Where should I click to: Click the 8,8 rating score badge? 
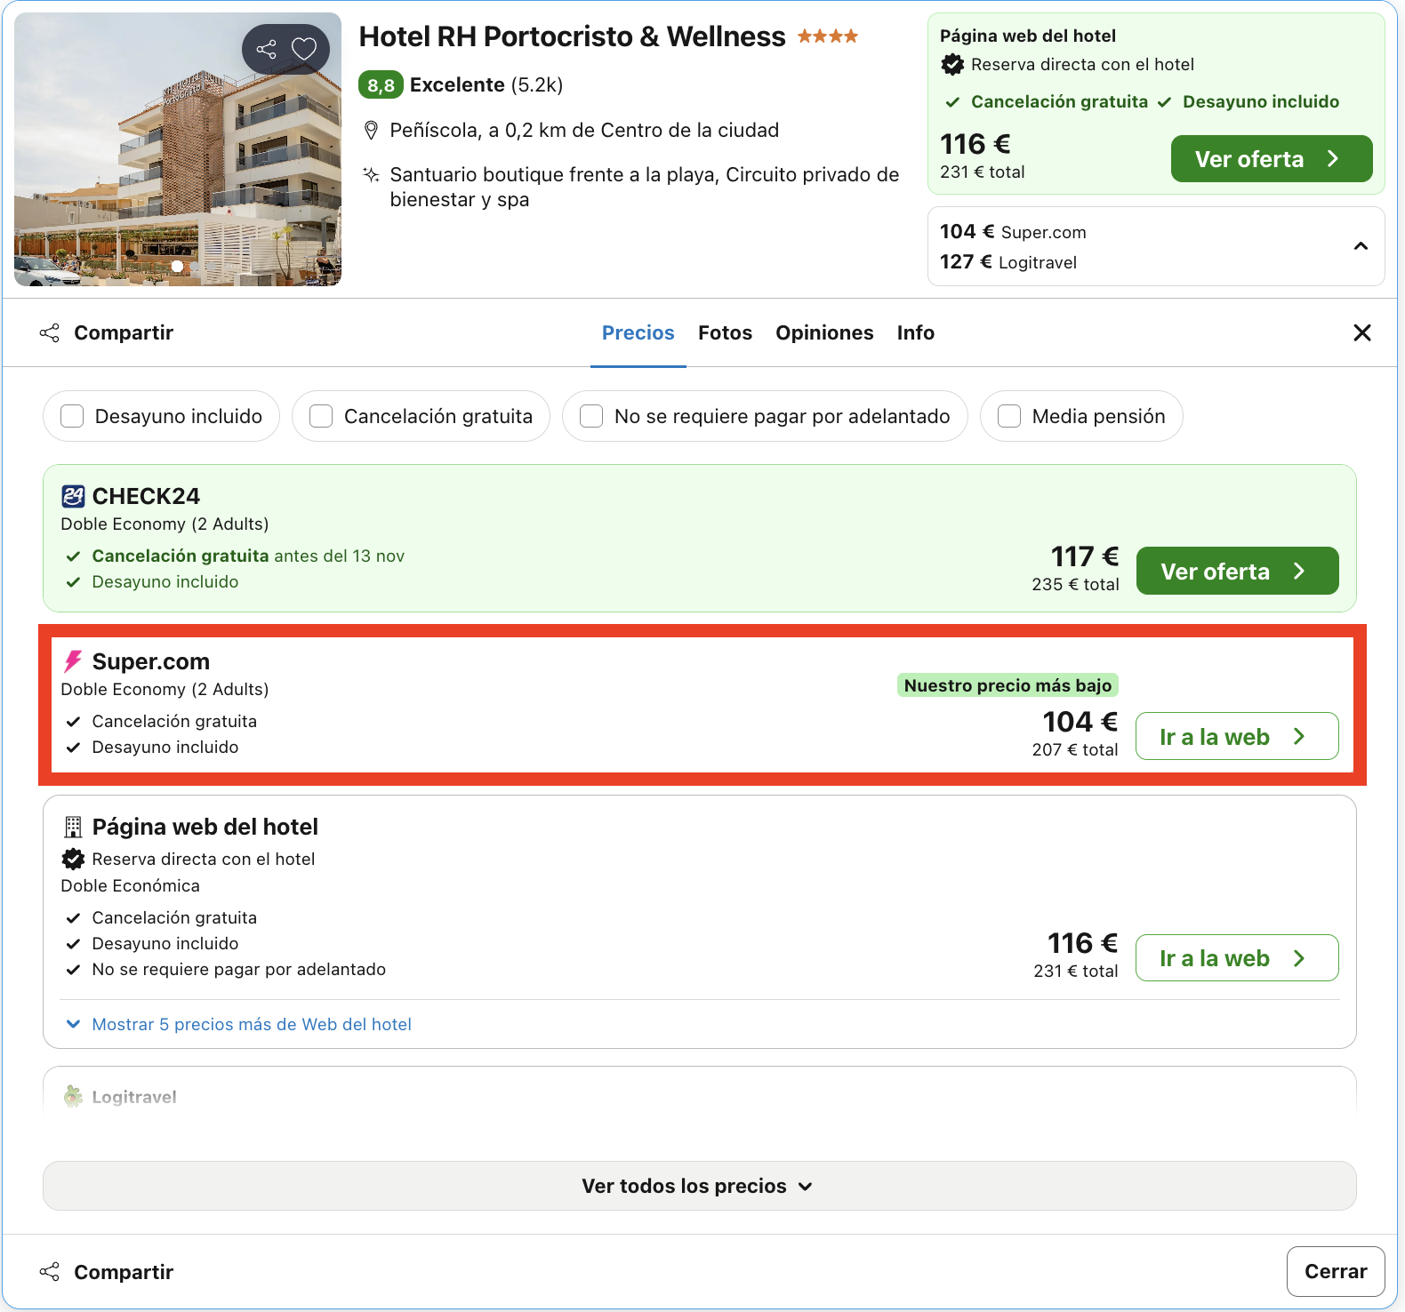coord(381,85)
